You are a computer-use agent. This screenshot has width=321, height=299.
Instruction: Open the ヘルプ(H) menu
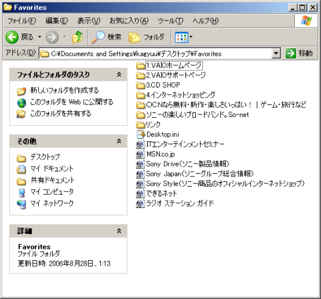click(x=205, y=21)
